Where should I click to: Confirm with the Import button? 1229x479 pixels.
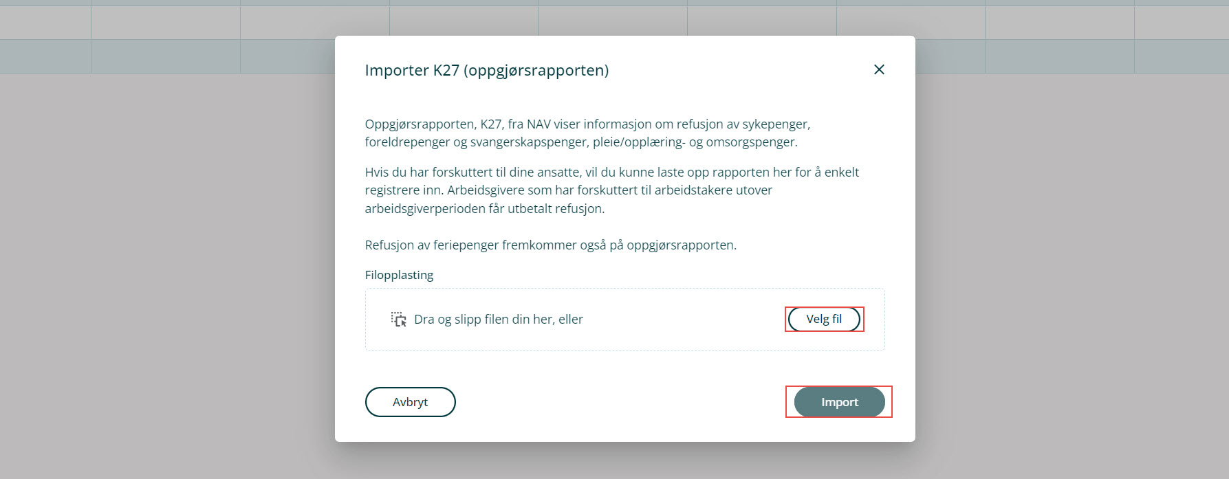coord(839,402)
